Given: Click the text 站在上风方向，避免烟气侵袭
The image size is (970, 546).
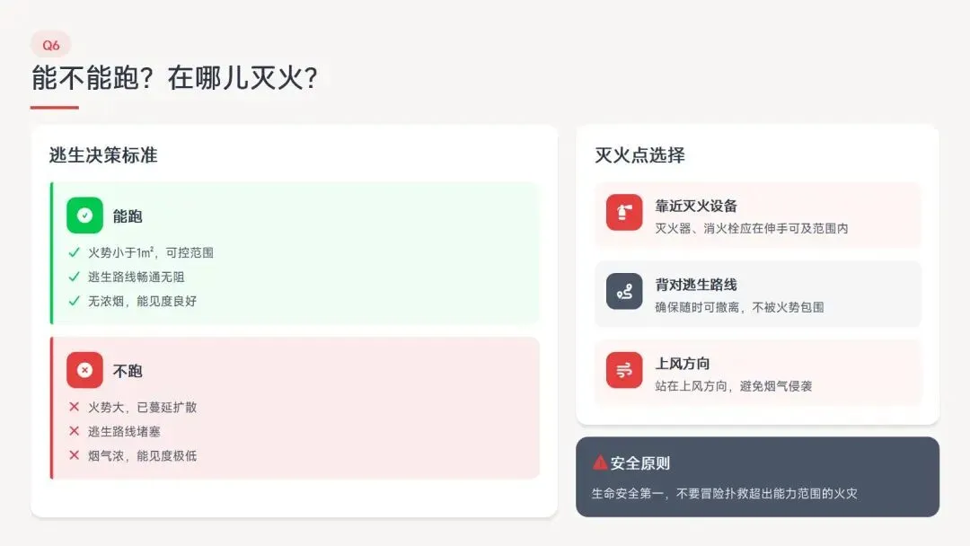Looking at the screenshot, I should coord(733,386).
